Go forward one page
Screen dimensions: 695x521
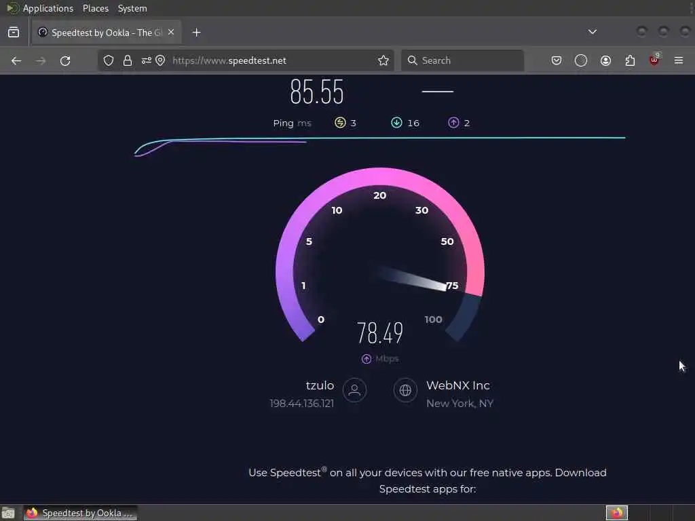tap(41, 60)
